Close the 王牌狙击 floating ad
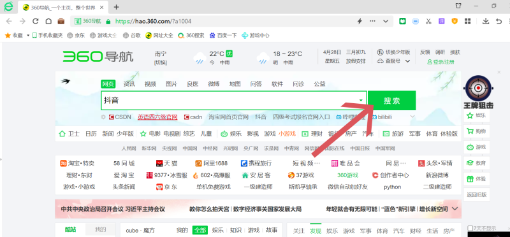This screenshot has width=510, height=237. click(499, 72)
